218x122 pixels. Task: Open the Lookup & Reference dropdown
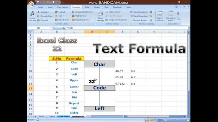coord(83,12)
